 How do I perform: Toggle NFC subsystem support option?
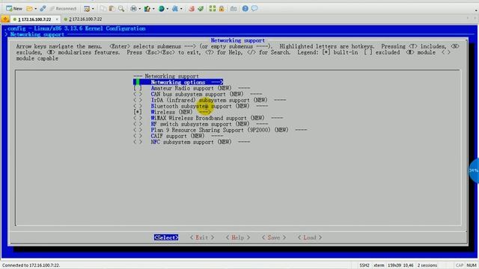coord(138,142)
